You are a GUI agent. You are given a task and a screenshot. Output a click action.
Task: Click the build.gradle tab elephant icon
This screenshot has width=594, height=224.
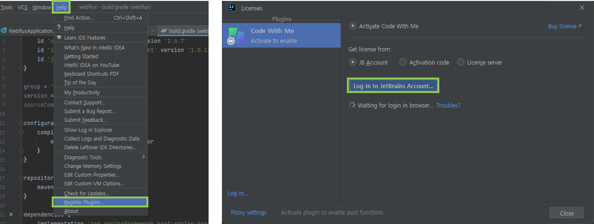pos(164,31)
